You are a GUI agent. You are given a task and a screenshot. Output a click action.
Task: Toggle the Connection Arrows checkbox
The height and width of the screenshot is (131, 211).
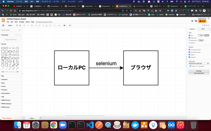point(189,50)
